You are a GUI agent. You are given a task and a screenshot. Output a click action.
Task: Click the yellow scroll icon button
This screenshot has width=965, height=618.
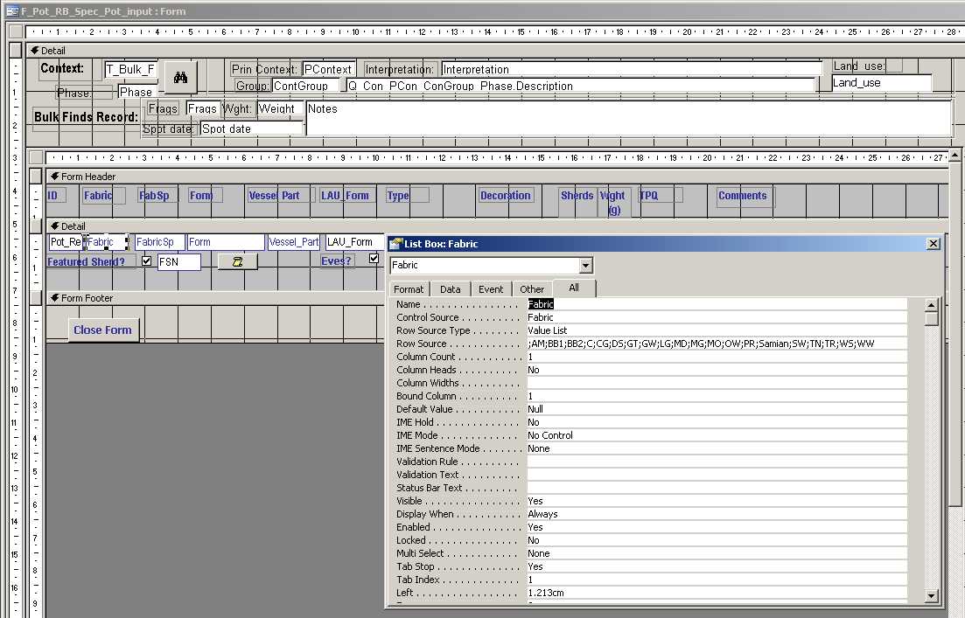tap(237, 261)
